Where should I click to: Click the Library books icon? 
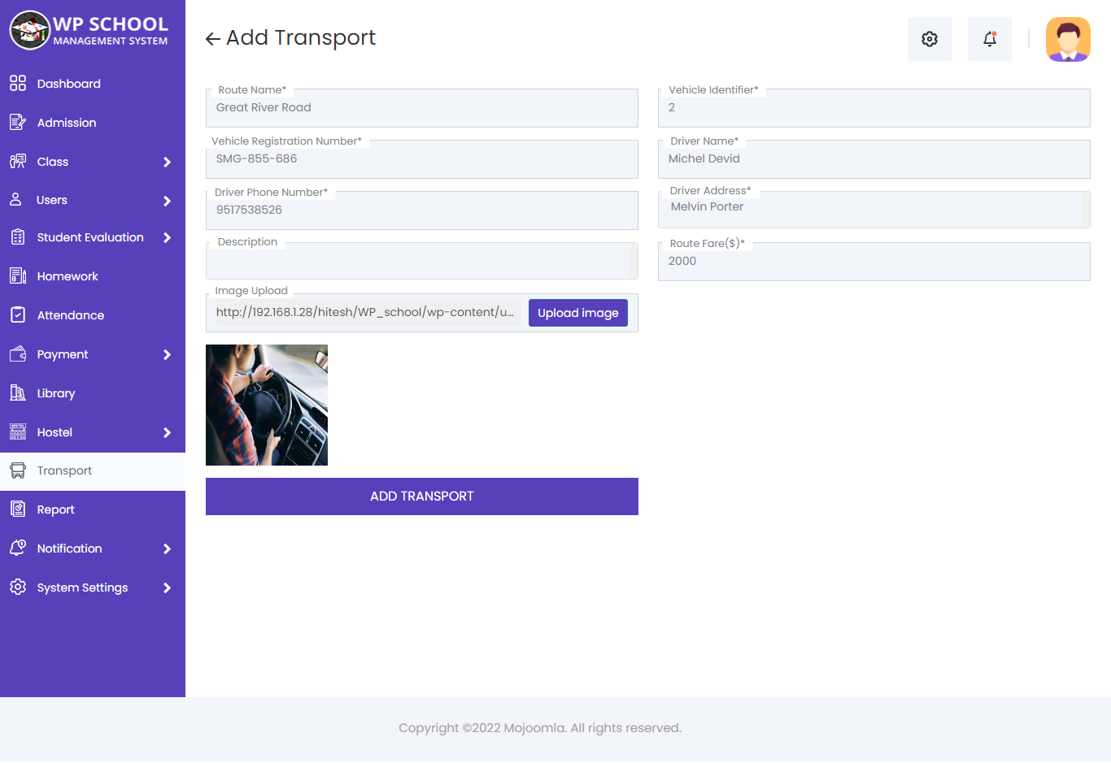18,392
